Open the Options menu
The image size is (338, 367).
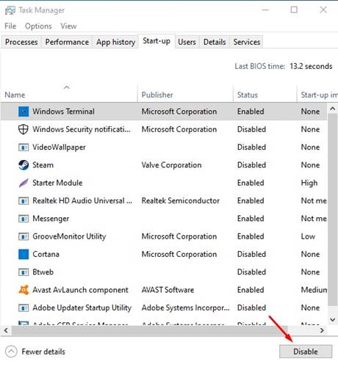pyautogui.click(x=38, y=26)
